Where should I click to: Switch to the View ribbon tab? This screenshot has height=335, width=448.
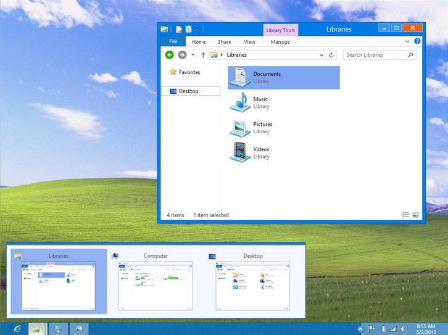point(249,42)
